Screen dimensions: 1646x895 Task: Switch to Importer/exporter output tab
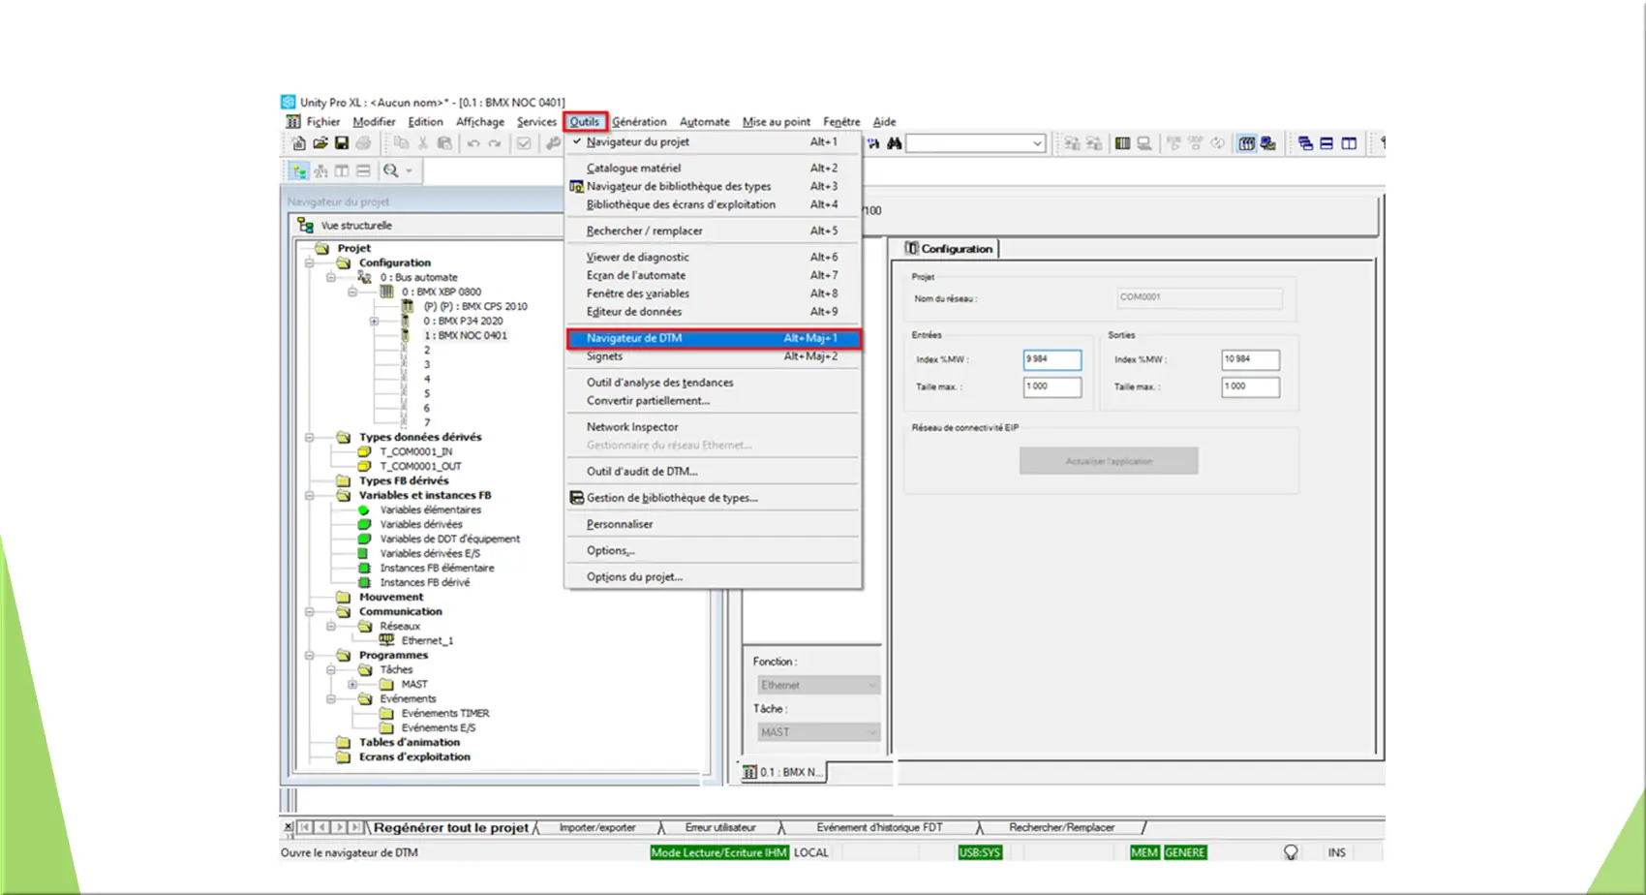pyautogui.click(x=597, y=827)
